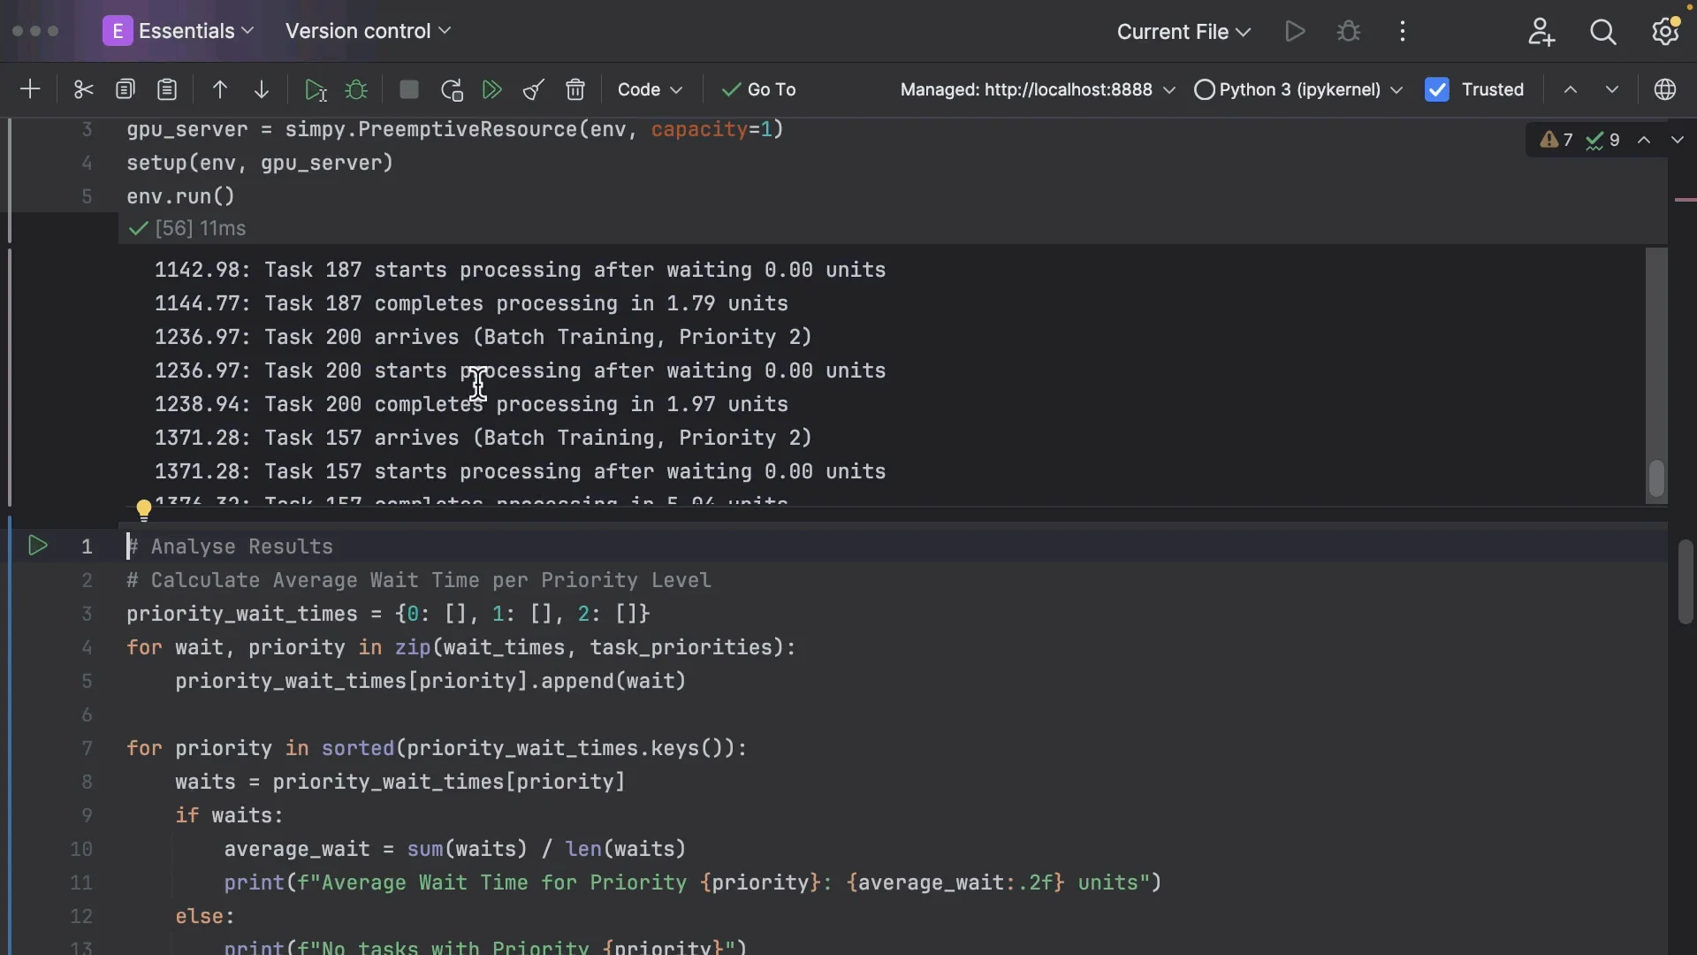This screenshot has width=1697, height=955.
Task: Copy cell icon in notebook toolbar
Action: tap(126, 89)
